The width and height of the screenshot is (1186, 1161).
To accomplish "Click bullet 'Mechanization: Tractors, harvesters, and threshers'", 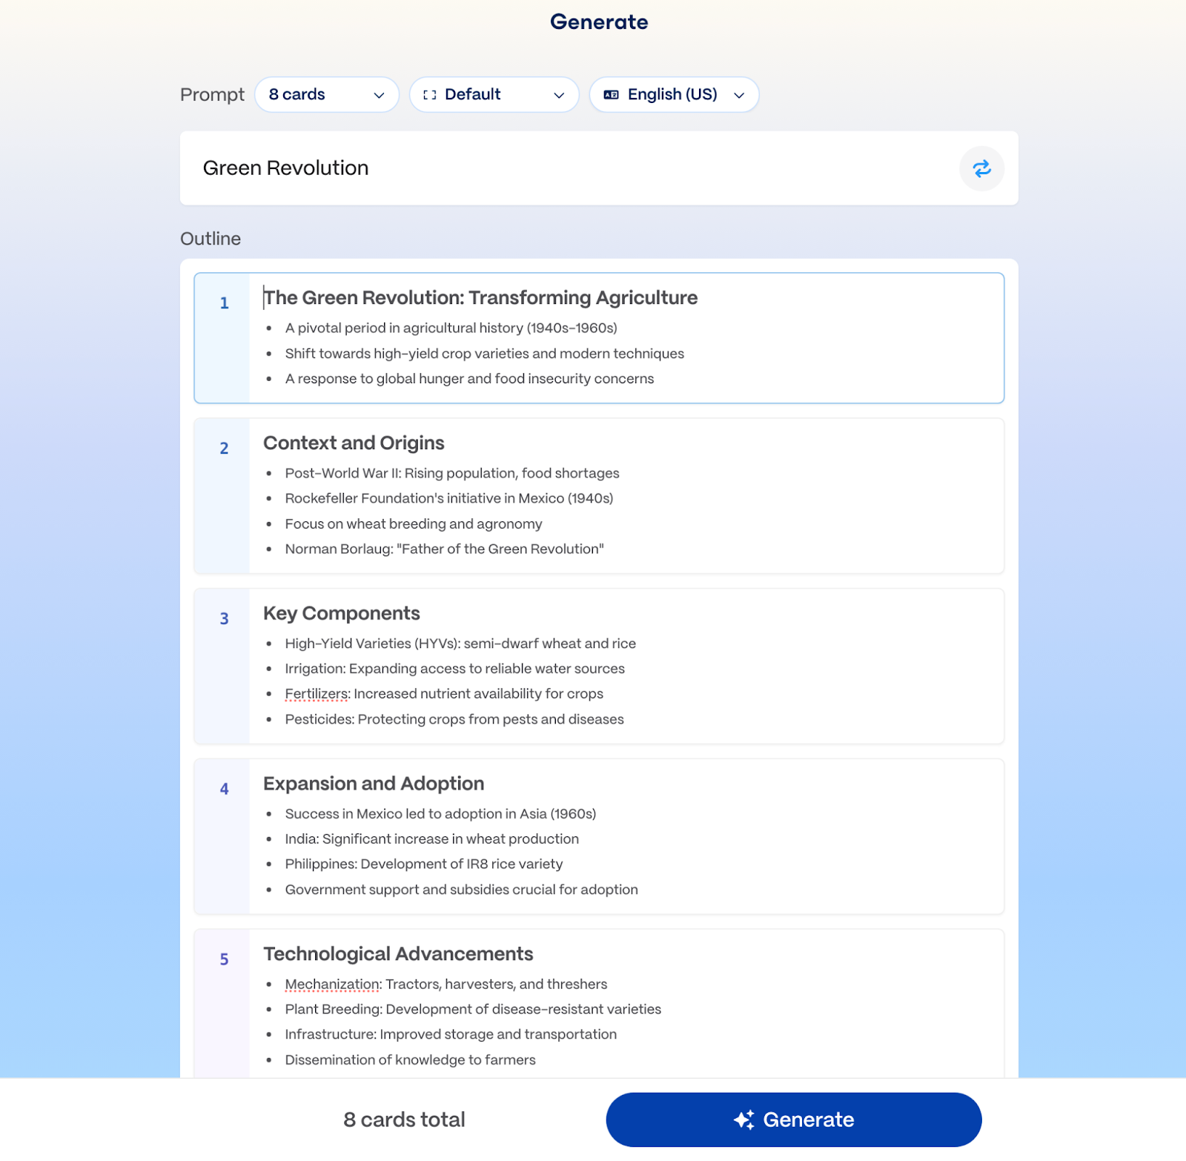I will (446, 985).
